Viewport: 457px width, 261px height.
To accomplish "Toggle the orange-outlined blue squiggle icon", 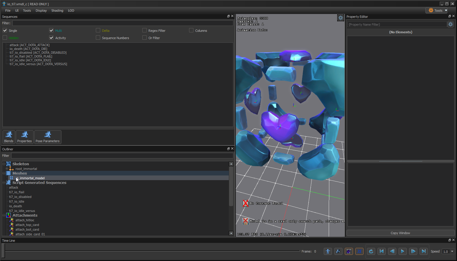I will pos(359,251).
